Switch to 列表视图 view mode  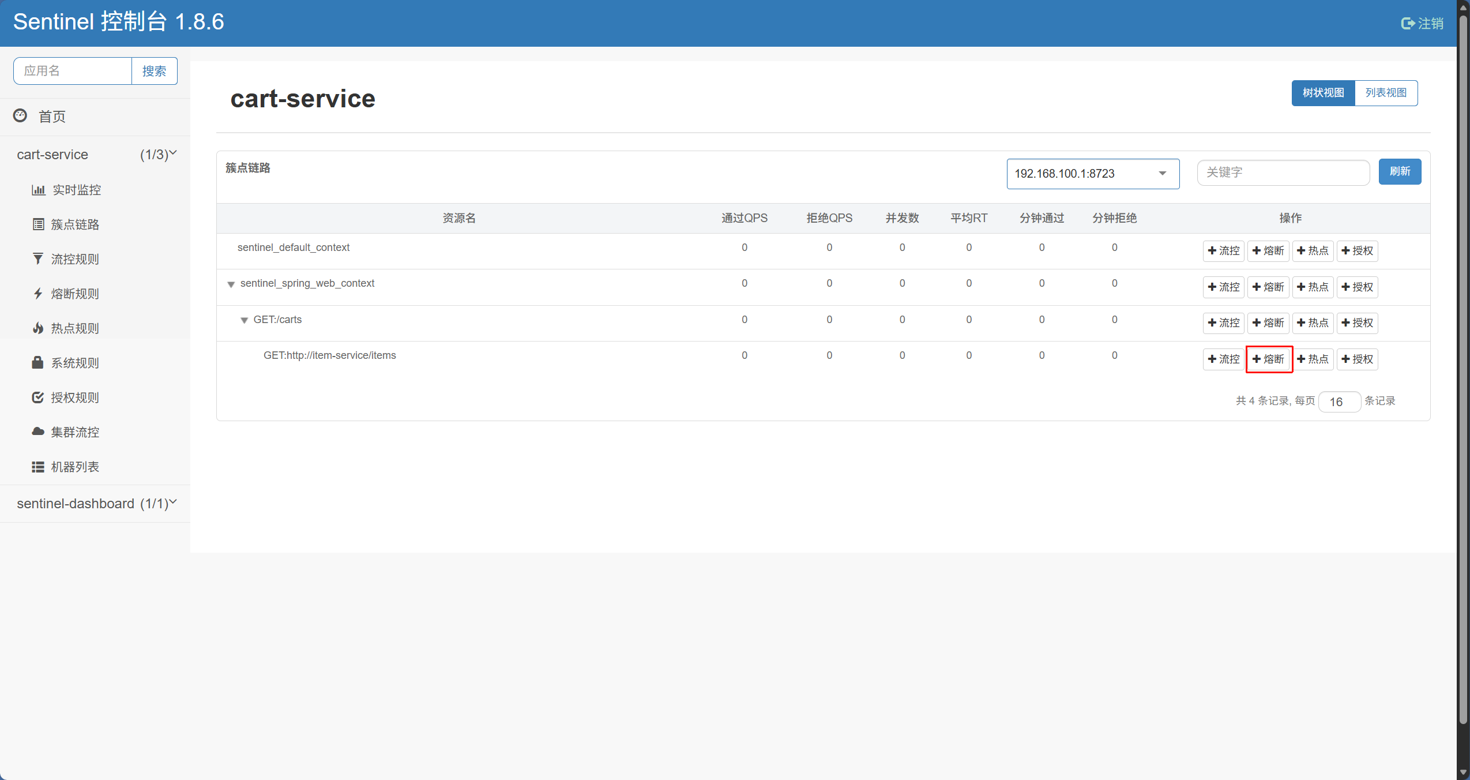coord(1385,93)
